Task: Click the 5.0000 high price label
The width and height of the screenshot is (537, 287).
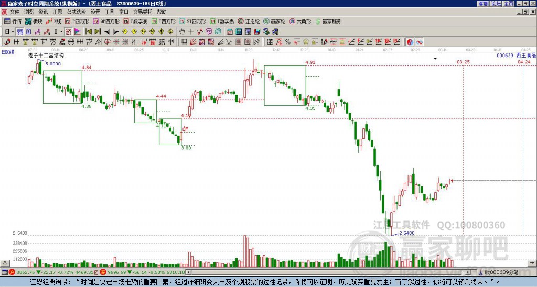Action: [53, 64]
